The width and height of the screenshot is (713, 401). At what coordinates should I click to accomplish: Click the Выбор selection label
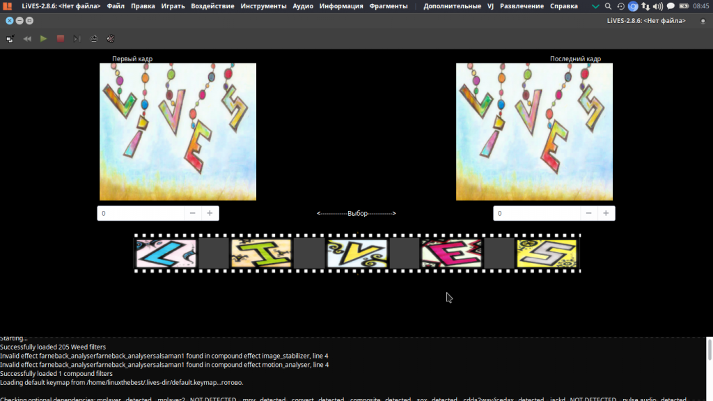click(x=356, y=213)
